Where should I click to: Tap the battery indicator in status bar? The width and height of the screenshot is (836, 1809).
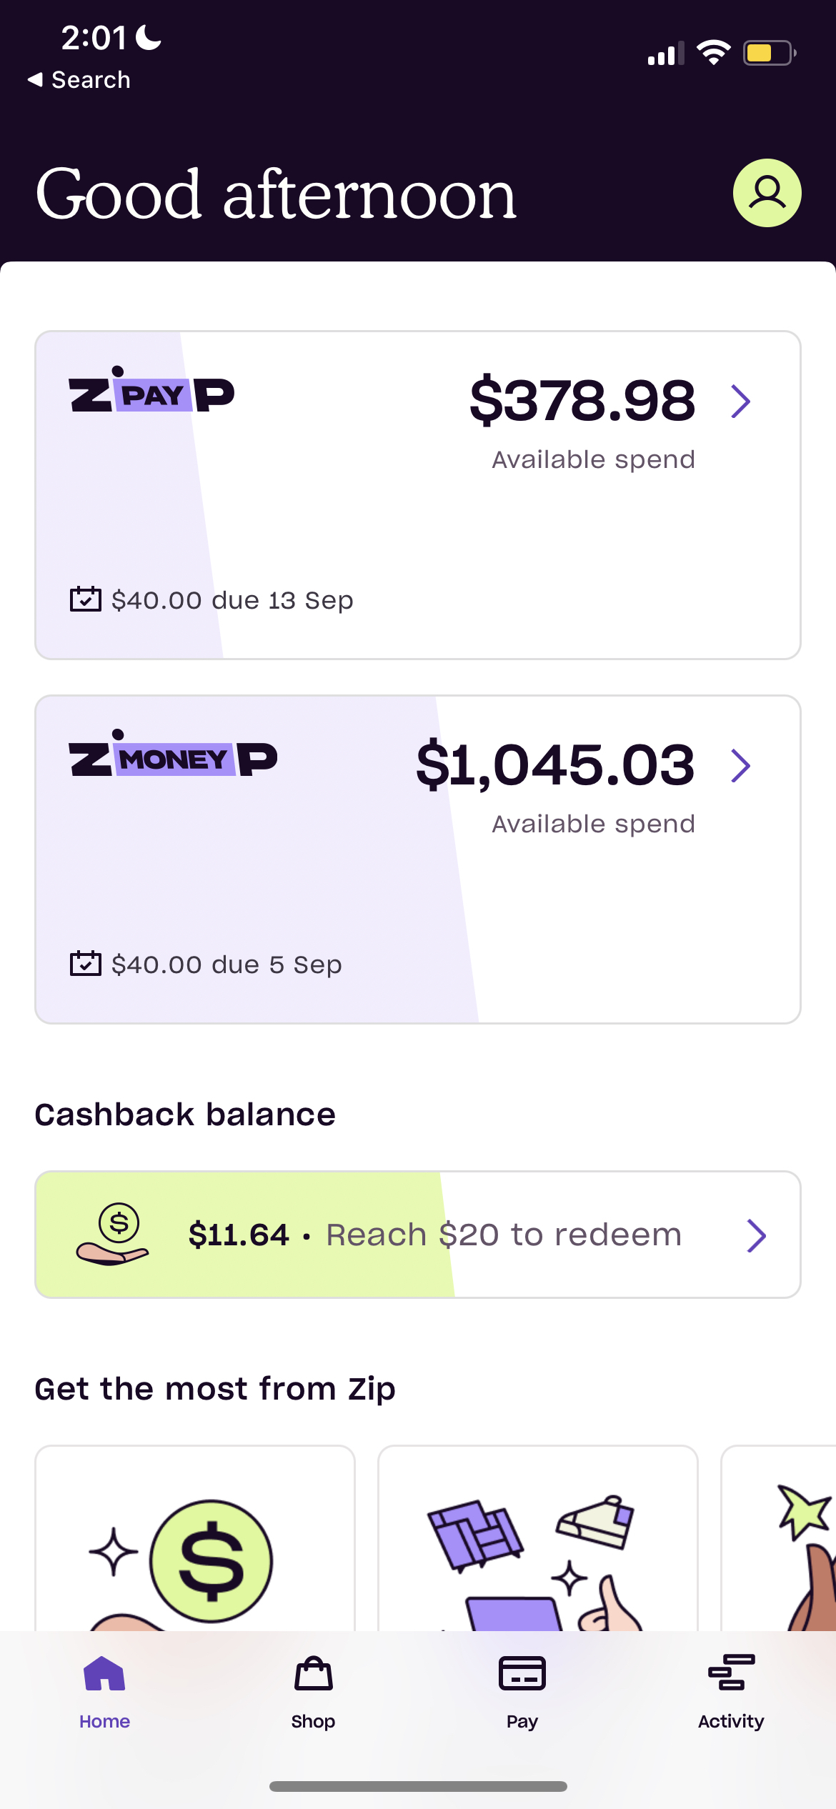(x=768, y=51)
